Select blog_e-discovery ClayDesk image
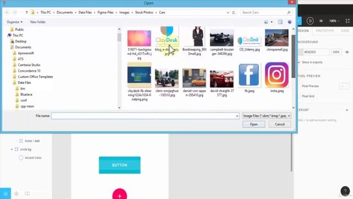 (167, 41)
